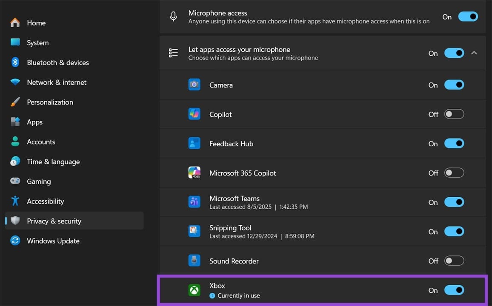
Task: Click the Feedback Hub app icon
Action: click(195, 143)
